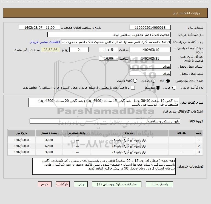This screenshot has width=211, height=204.
Task: Click the remaining days field showing 2
Action: pos(79,50)
